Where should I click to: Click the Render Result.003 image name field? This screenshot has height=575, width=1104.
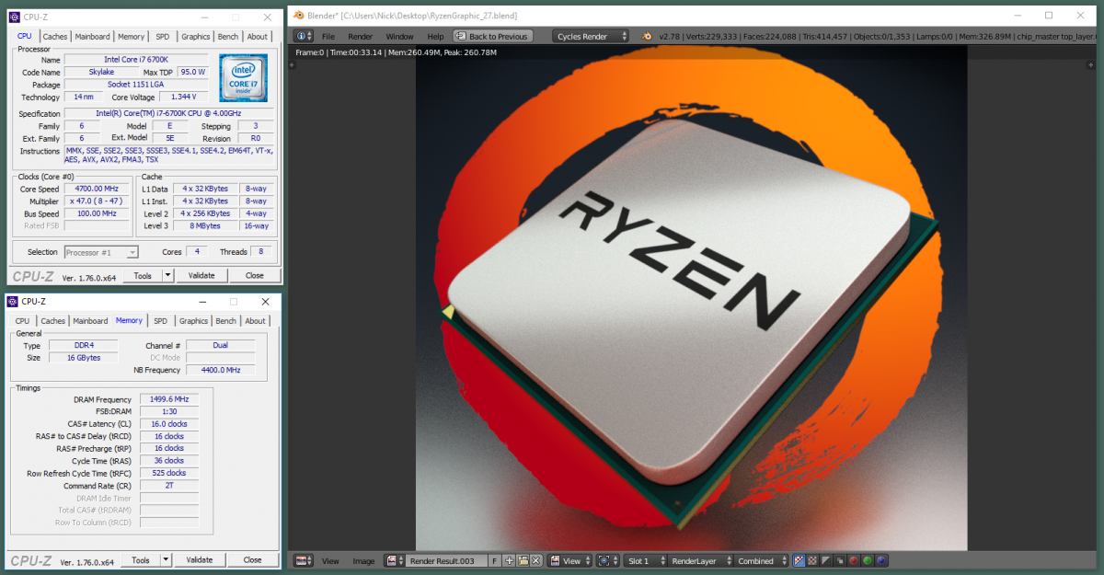coord(447,560)
